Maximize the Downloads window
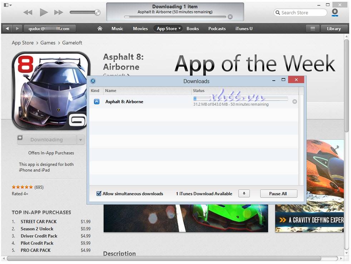 tap(283, 80)
